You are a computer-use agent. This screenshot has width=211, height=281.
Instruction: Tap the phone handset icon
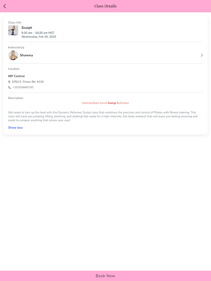pos(9,87)
